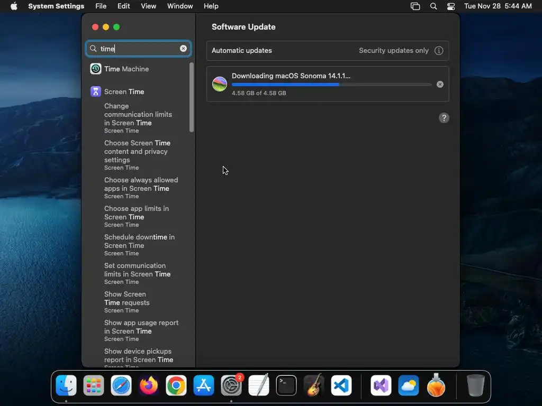Screen dimensions: 542x406
Task: Click the macOS Sonoma update icon
Action: point(220,84)
